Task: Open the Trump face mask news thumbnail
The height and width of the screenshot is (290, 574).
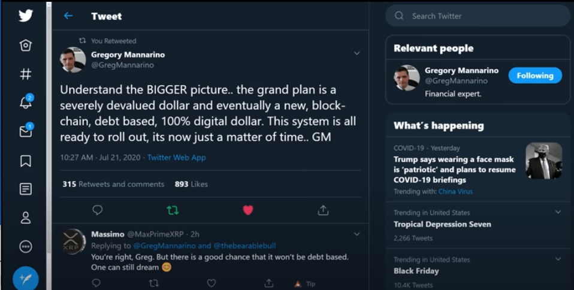Action: tap(543, 161)
